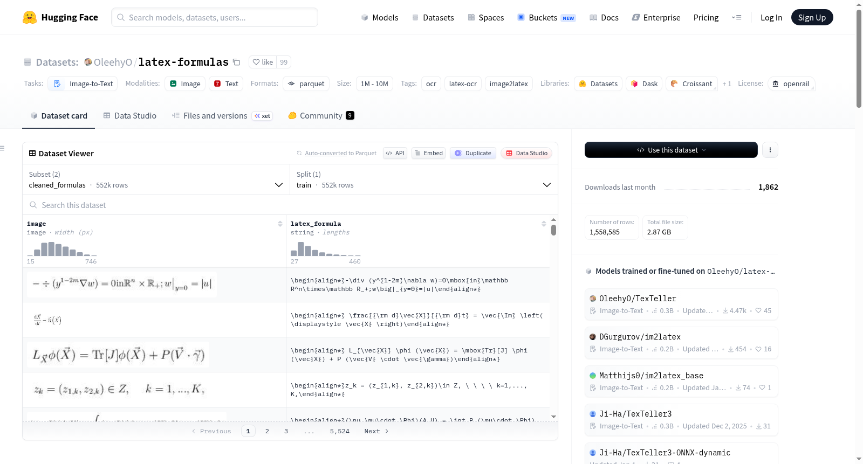Screen dimensions: 863x464
Task: Click the Embed button
Action: click(x=428, y=153)
